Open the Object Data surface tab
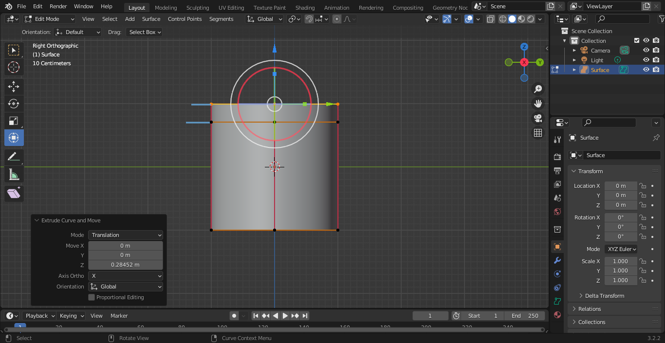This screenshot has height=343, width=665. [x=557, y=301]
